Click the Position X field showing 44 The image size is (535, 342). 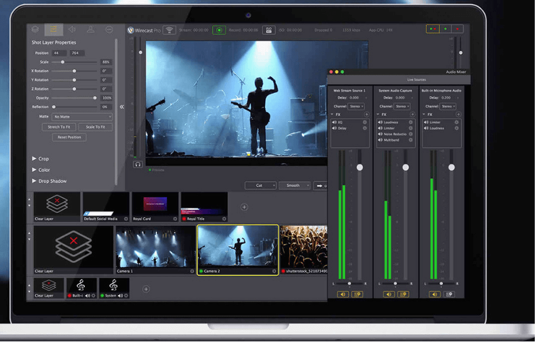click(x=59, y=53)
